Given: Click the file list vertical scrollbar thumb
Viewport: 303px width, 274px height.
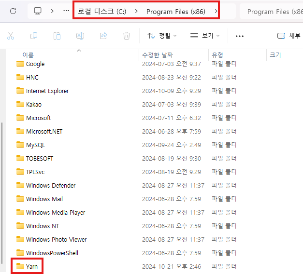Looking at the screenshot, I should 2,193.
